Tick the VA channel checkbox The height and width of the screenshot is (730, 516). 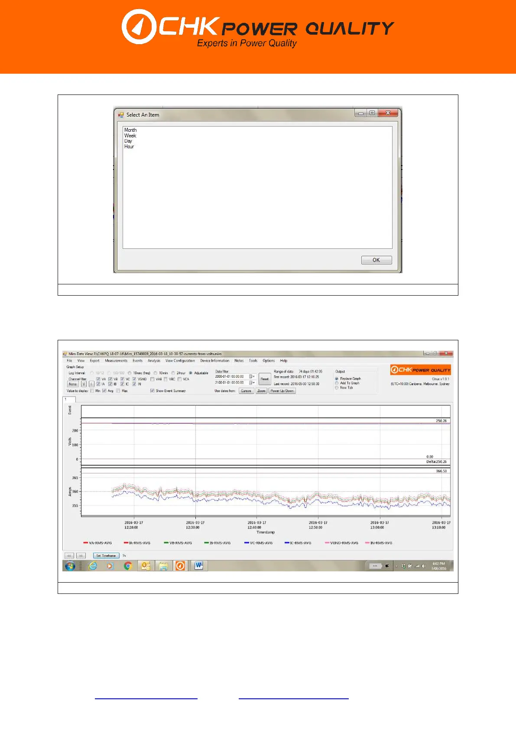[98, 379]
